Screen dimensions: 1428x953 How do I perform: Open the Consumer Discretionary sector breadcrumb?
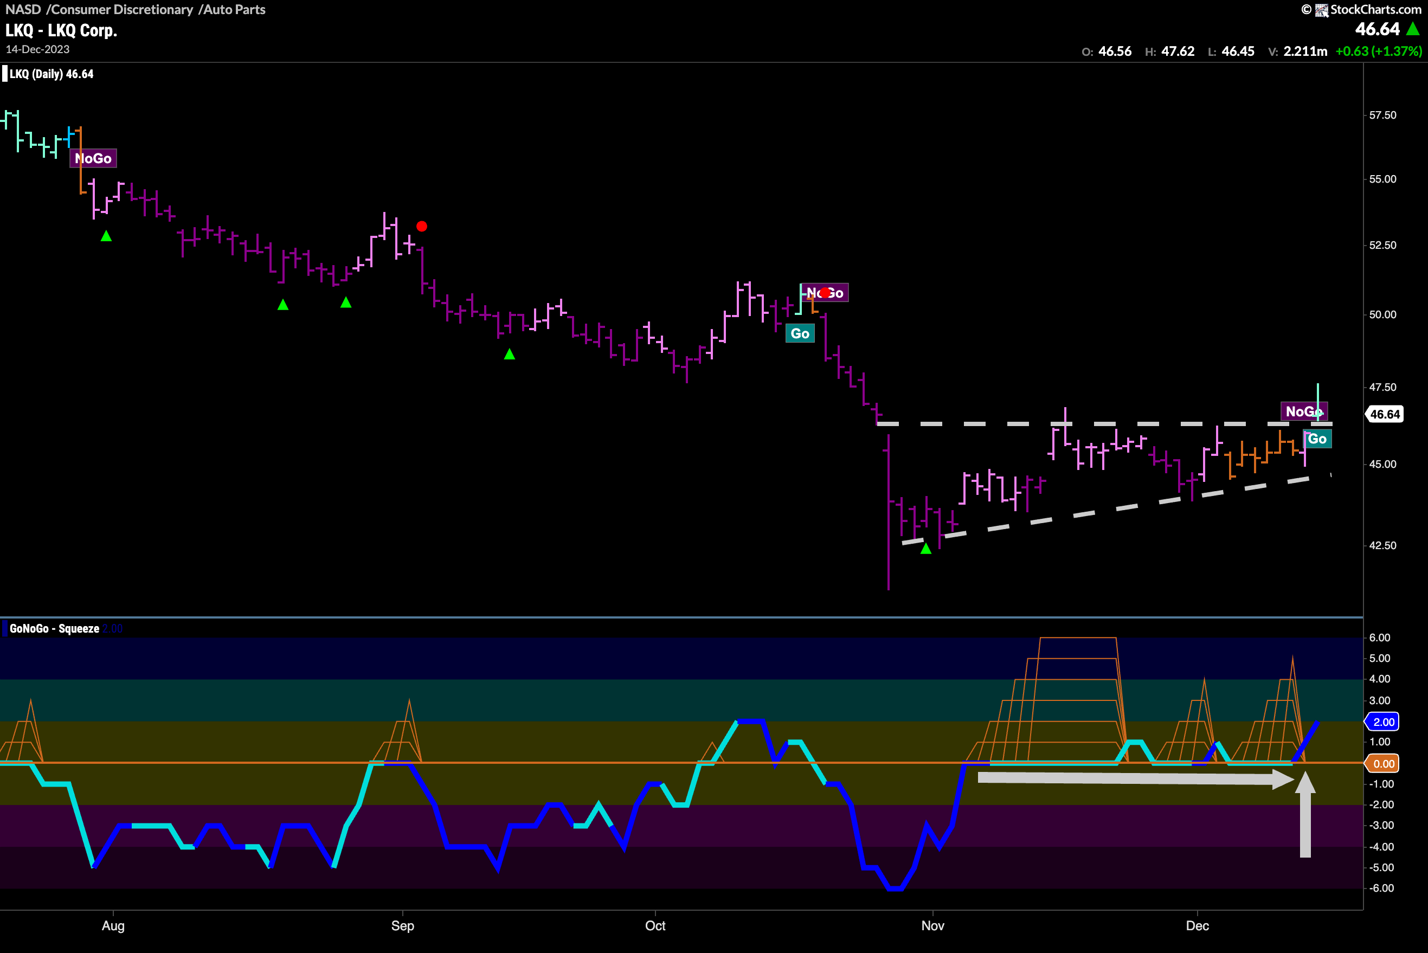(x=120, y=10)
